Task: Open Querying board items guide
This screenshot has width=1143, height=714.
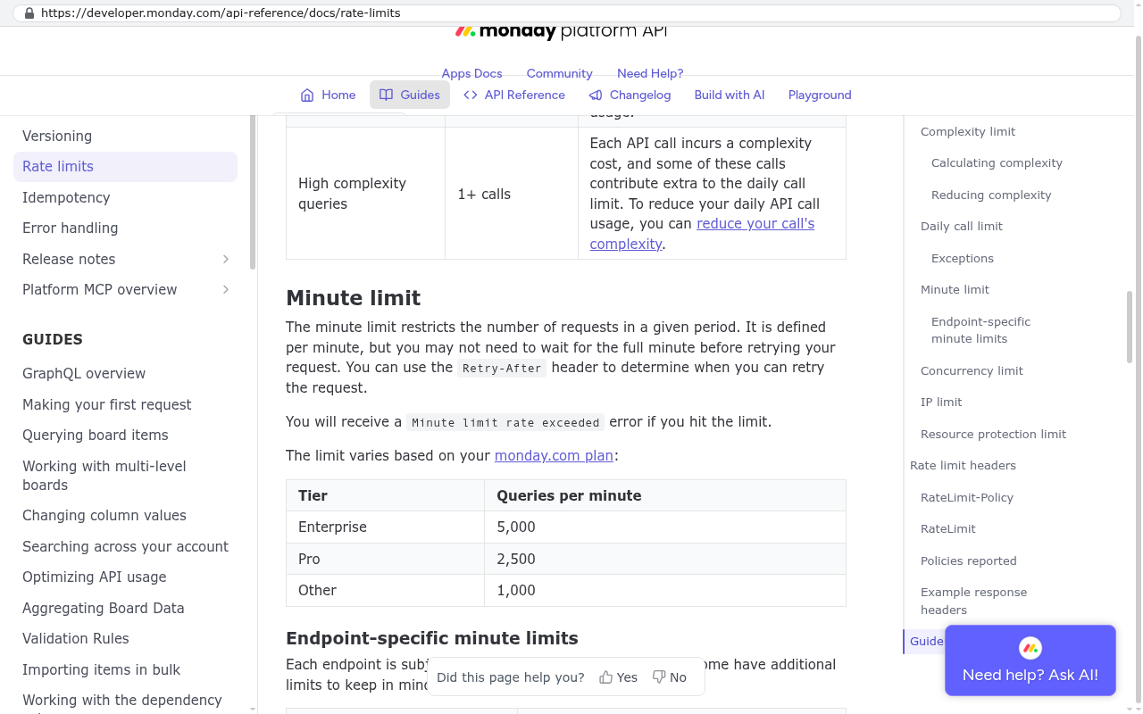Action: pos(96,436)
